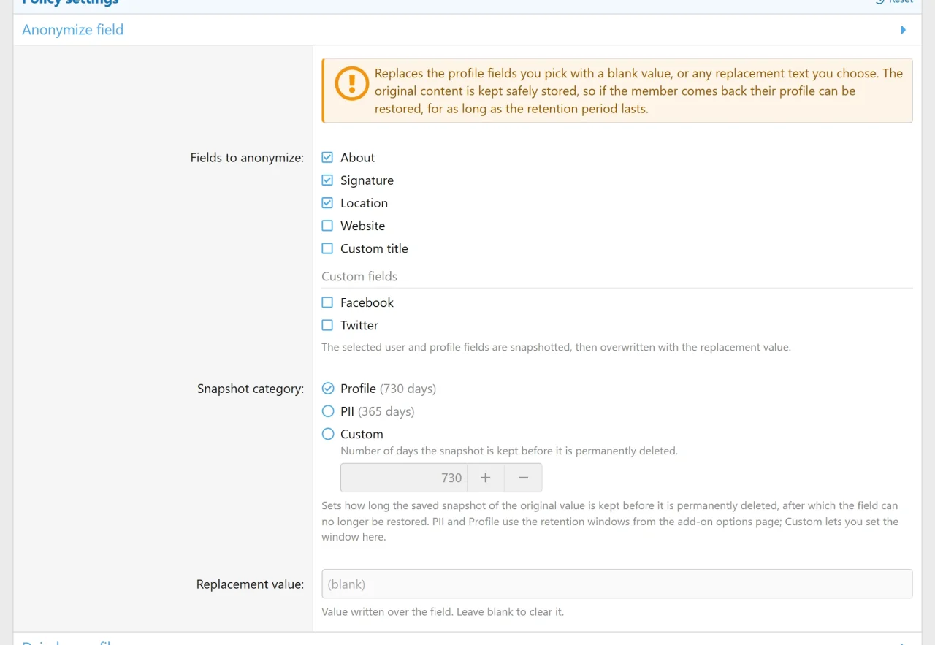Click the explanation starting "Sets how long the saved snapshot"
935x645 pixels.
(610, 521)
